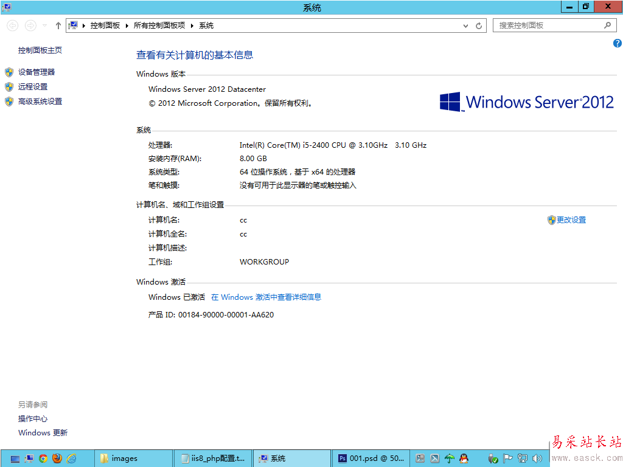The height and width of the screenshot is (467, 623).
Task: Click second gray tray icon with arrow
Action: pos(434,458)
